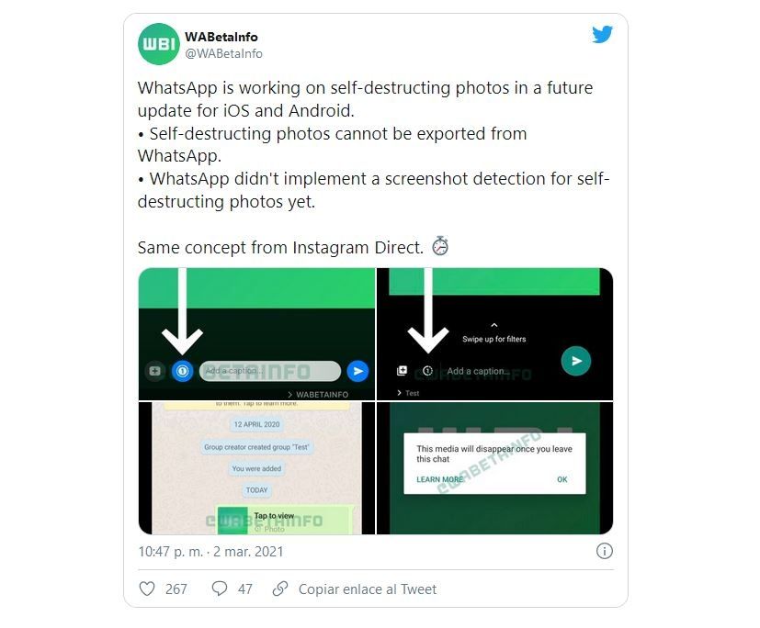Open the WBI profile avatar

(x=159, y=44)
